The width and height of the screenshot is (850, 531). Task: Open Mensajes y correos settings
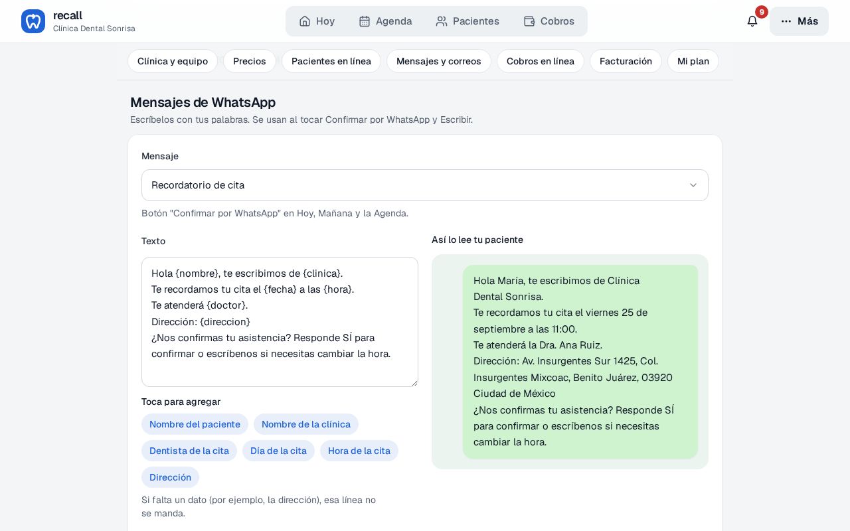tap(439, 61)
